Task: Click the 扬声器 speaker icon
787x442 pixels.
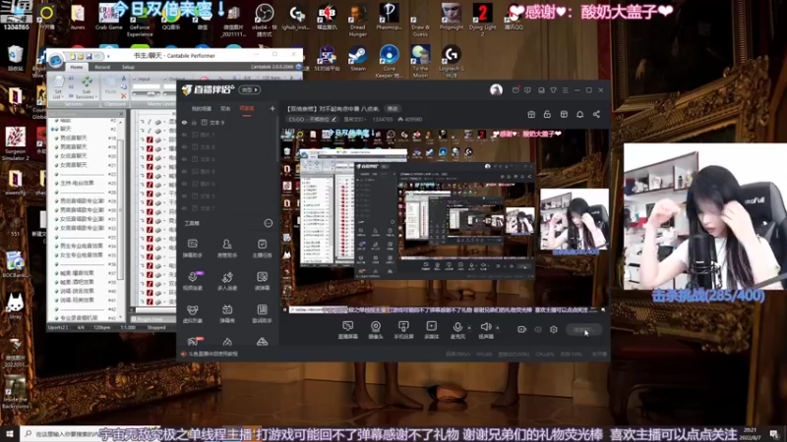Action: [x=485, y=327]
